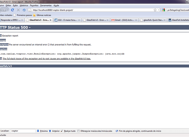Switch to GUJ - O maior foru tab
Screen dimensions: 189x137
(x=67, y=20)
